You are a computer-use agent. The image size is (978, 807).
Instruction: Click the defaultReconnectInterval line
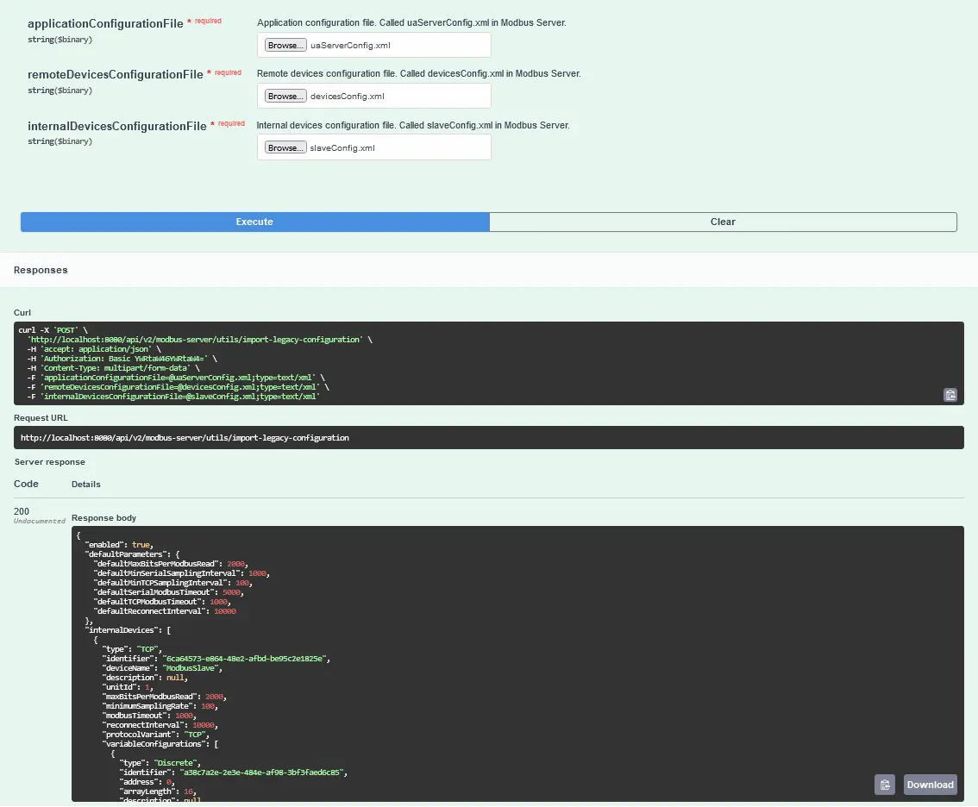(165, 611)
